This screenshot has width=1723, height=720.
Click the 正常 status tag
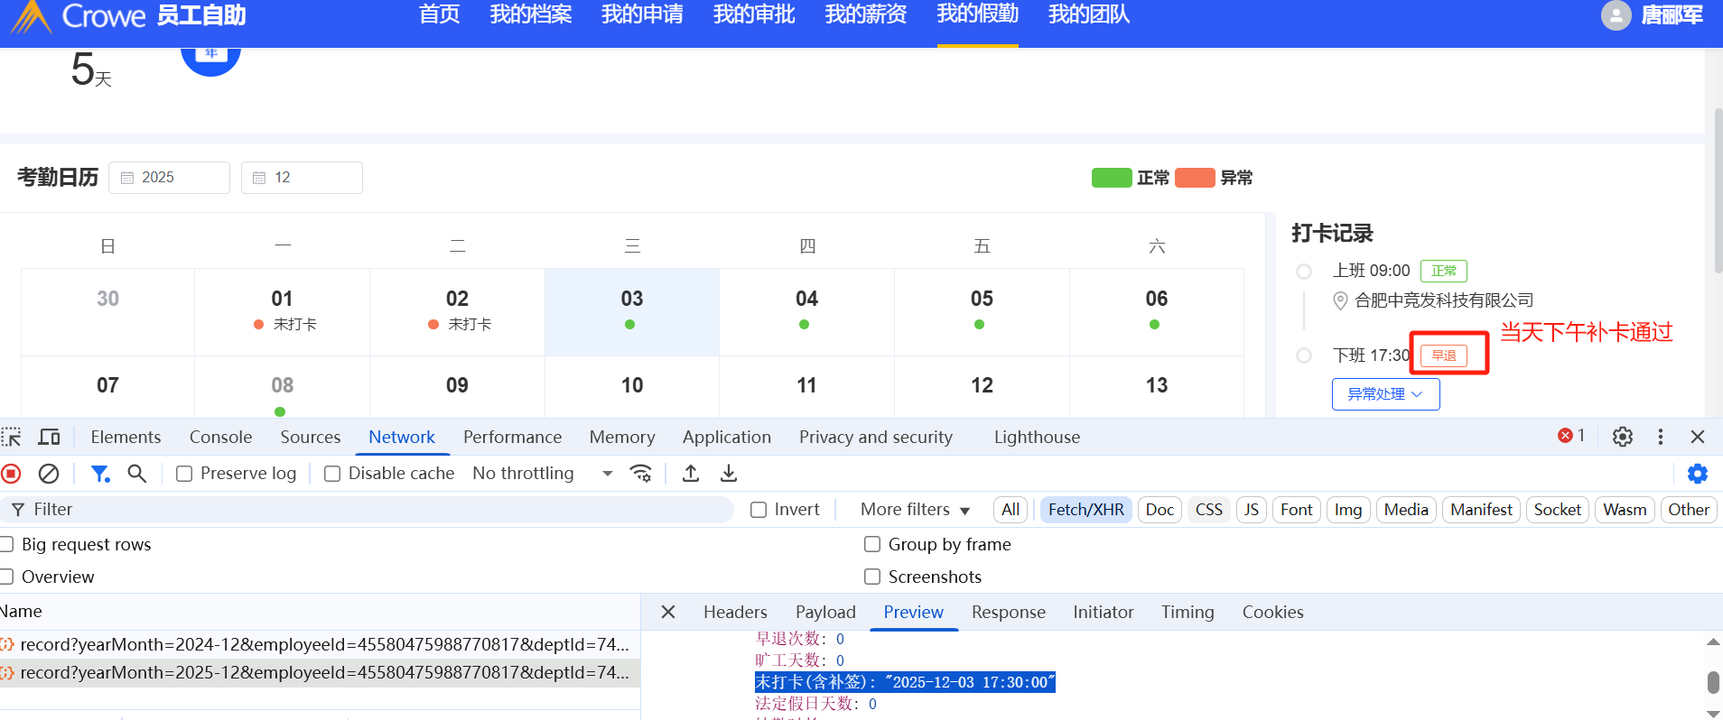click(x=1444, y=271)
